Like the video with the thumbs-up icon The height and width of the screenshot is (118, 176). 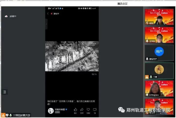point(75,109)
